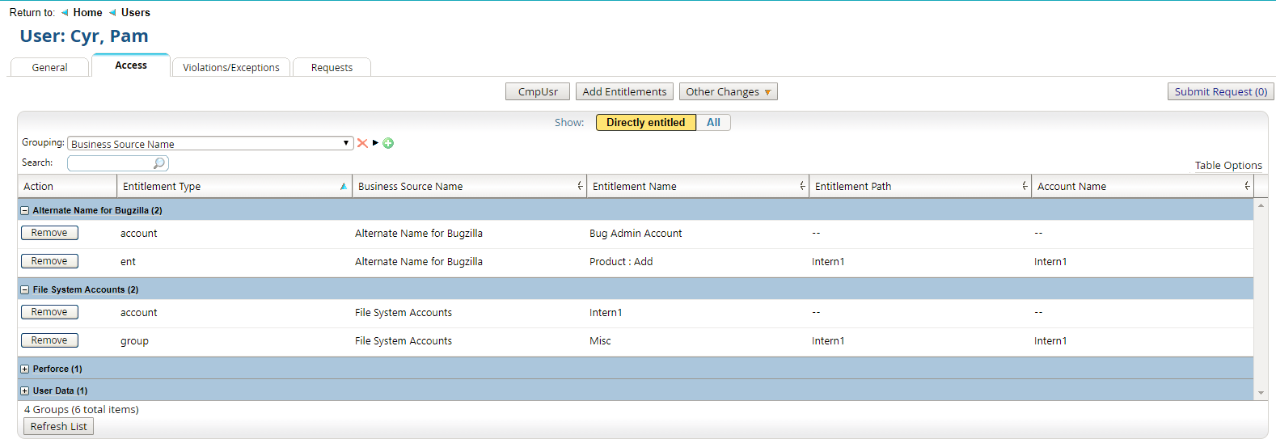The width and height of the screenshot is (1276, 439).
Task: Click sort icon on Entitlement Path column
Action: pos(1025,187)
